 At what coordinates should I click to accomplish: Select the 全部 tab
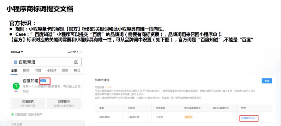pyautogui.click(x=14, y=71)
